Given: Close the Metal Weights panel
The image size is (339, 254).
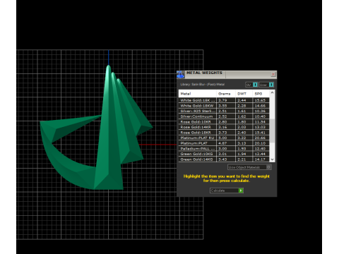Looking at the screenshot, I should click(273, 74).
